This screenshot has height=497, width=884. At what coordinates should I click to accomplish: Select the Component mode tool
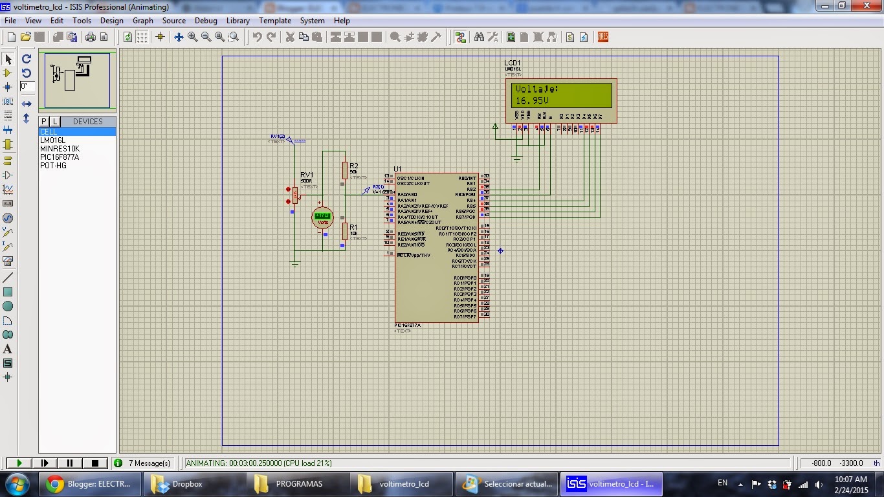coord(8,73)
